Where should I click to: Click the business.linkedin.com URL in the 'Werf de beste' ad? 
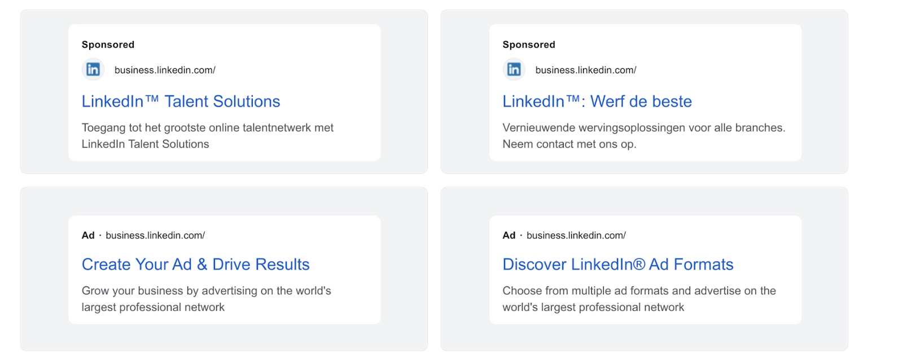pyautogui.click(x=586, y=70)
